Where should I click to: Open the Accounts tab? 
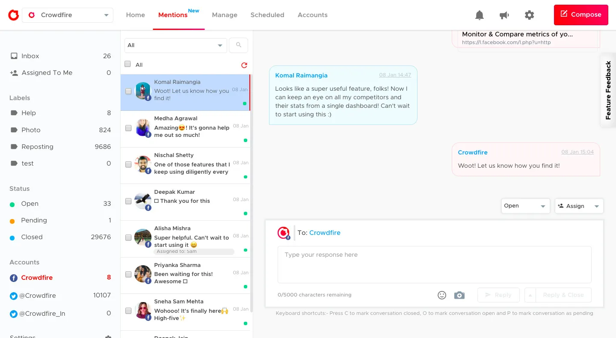[313, 15]
